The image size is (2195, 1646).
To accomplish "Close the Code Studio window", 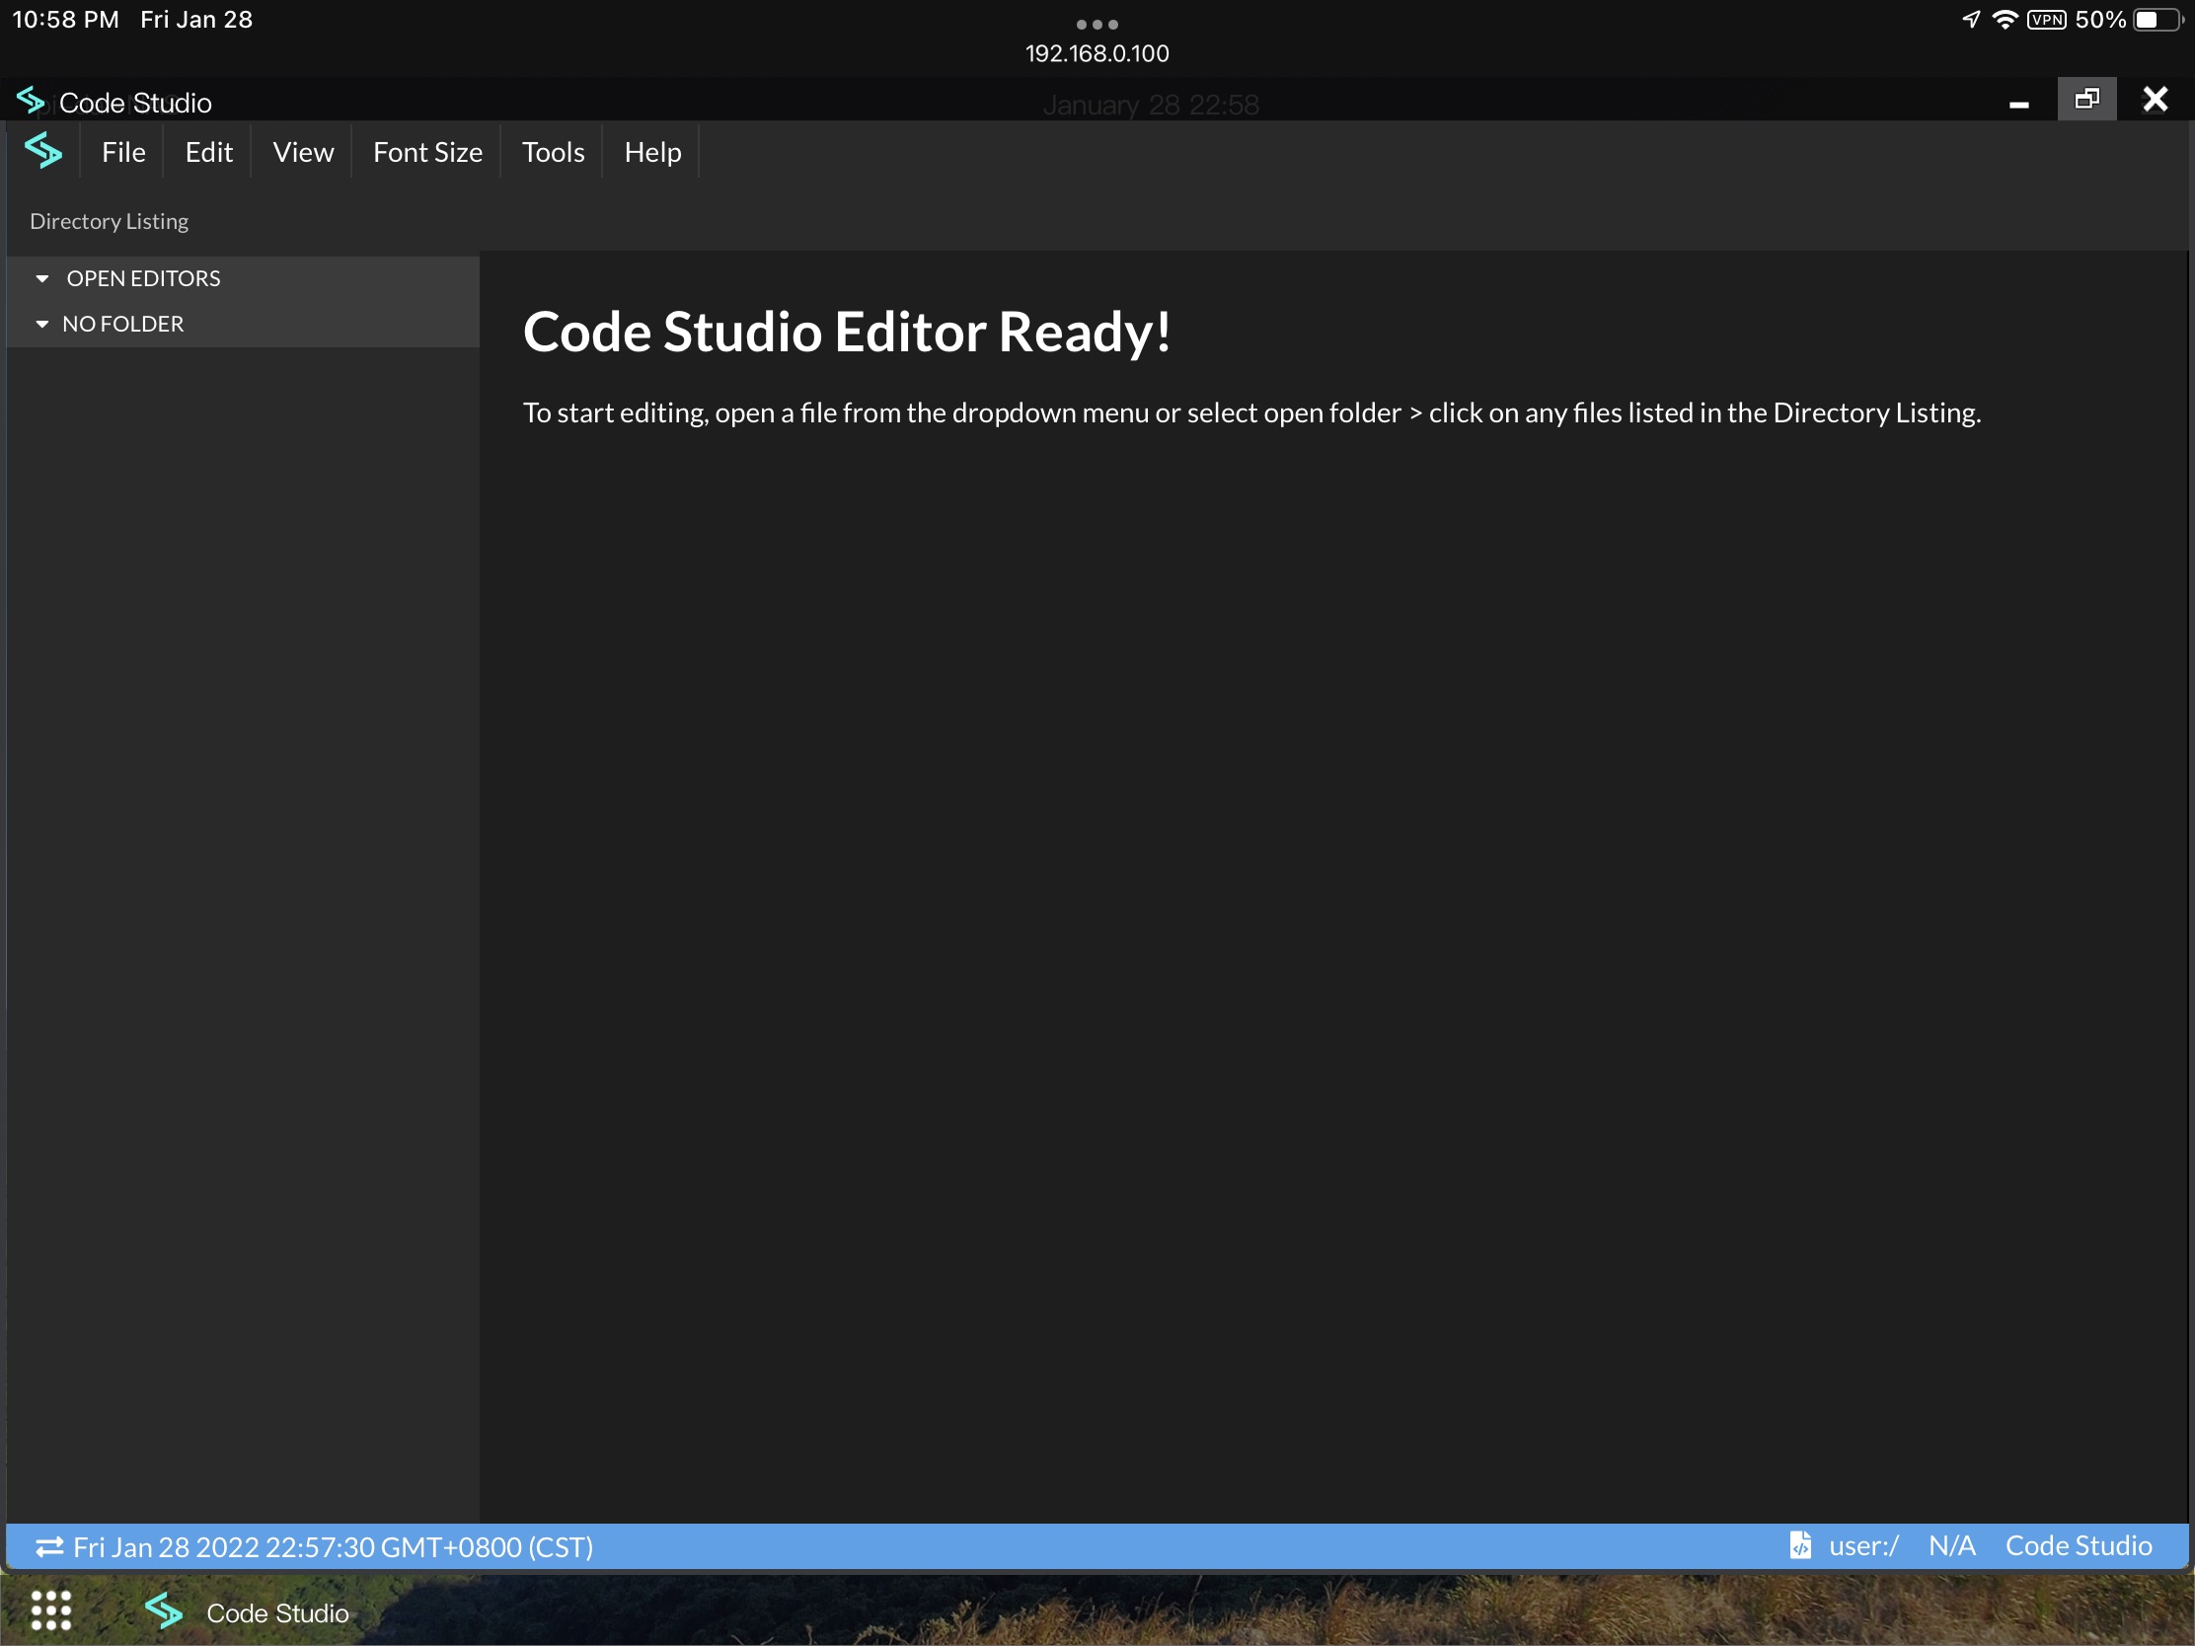I will (x=2156, y=100).
